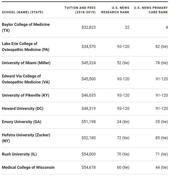This screenshot has width=170, height=176.
Task: Click the $32,823 tuition cell
Action: (88, 27)
